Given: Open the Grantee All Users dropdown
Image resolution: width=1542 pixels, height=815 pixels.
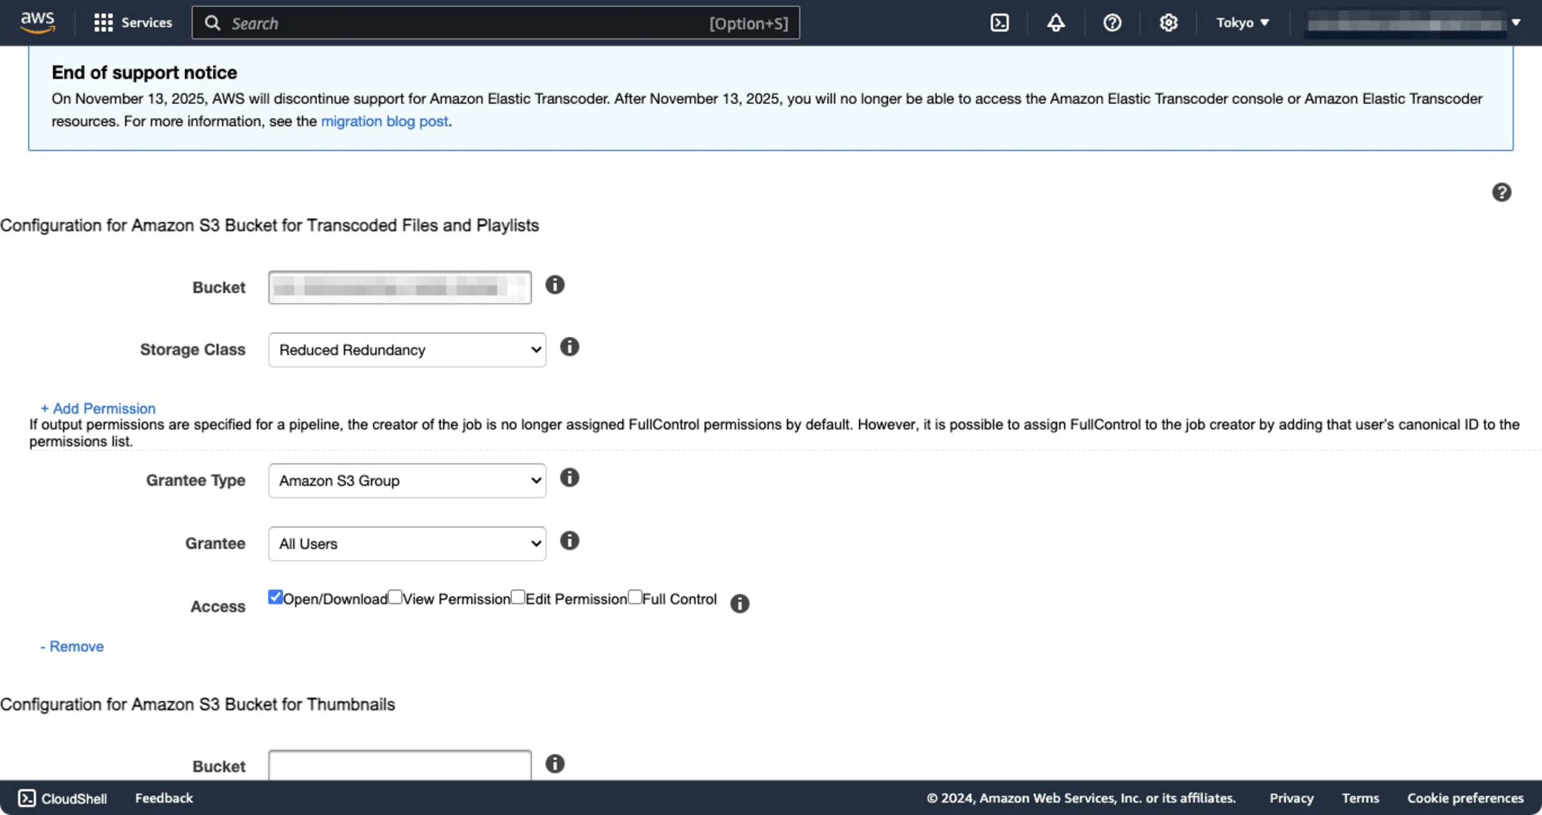Looking at the screenshot, I should click(407, 544).
